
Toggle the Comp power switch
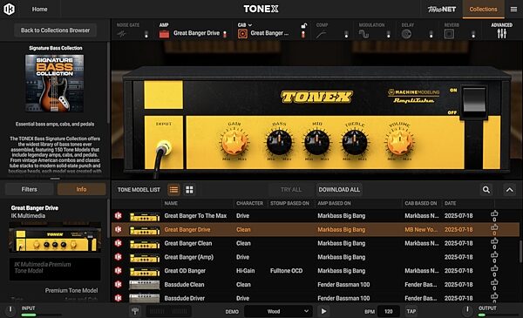click(x=346, y=34)
